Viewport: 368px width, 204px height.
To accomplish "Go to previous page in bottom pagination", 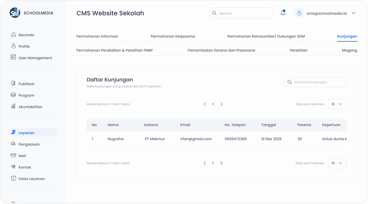I will pyautogui.click(x=205, y=163).
